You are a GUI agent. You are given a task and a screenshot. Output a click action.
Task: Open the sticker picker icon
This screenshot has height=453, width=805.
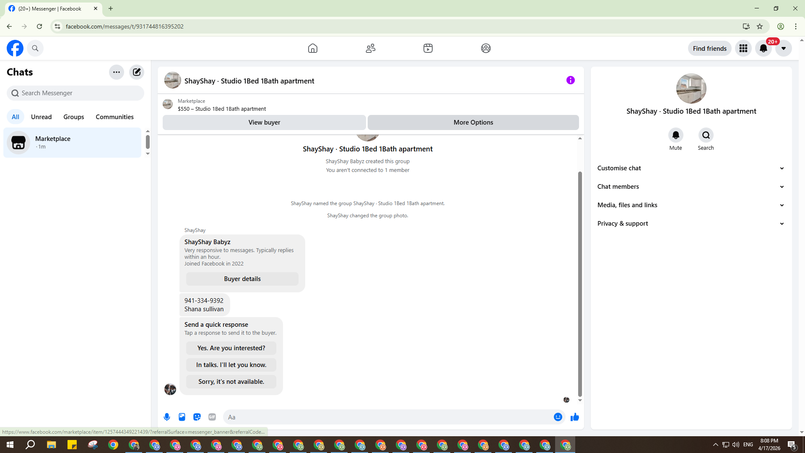(x=197, y=417)
